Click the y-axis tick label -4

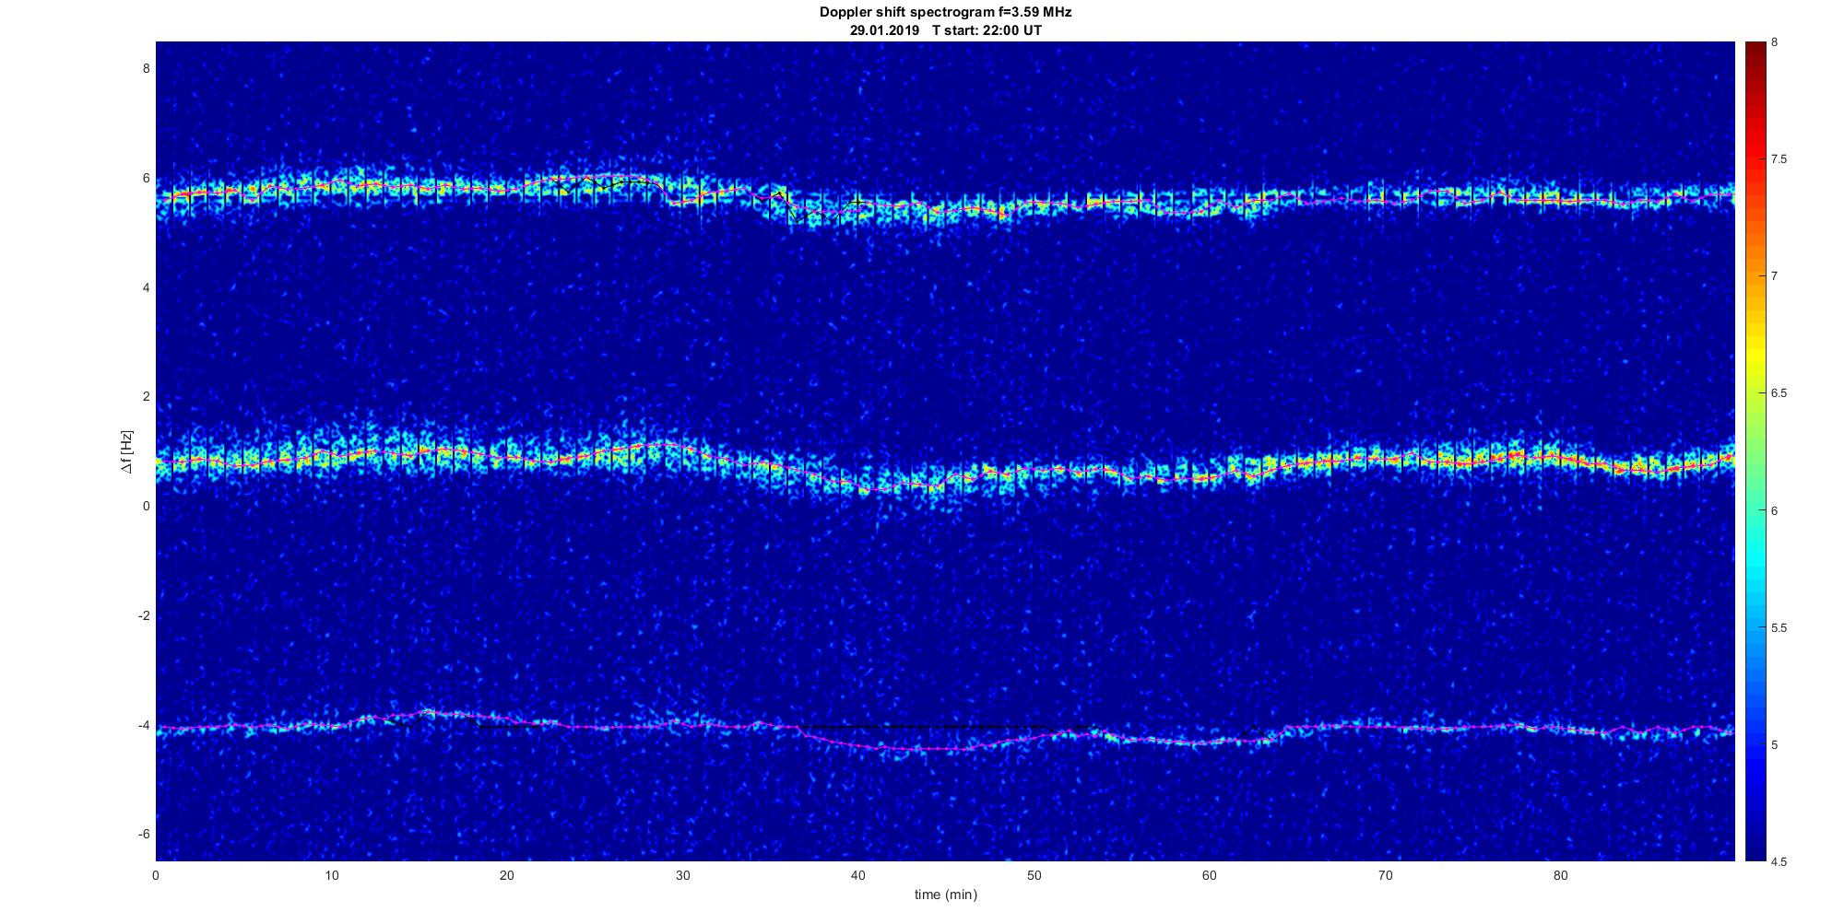coord(143,725)
